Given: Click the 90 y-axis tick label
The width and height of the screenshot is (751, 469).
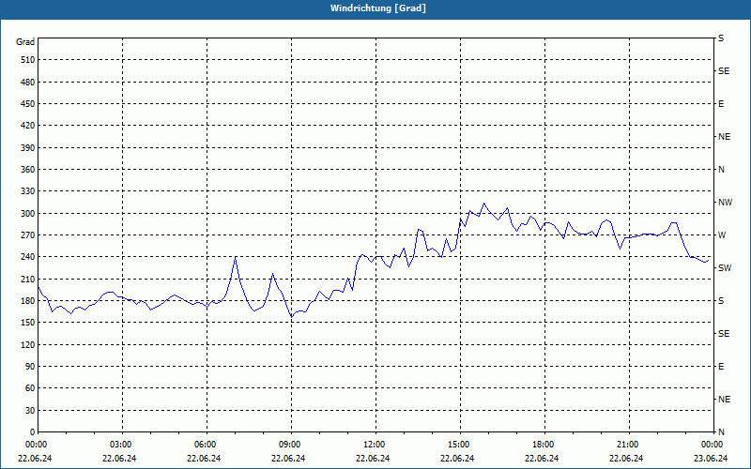Looking at the screenshot, I should [x=30, y=367].
